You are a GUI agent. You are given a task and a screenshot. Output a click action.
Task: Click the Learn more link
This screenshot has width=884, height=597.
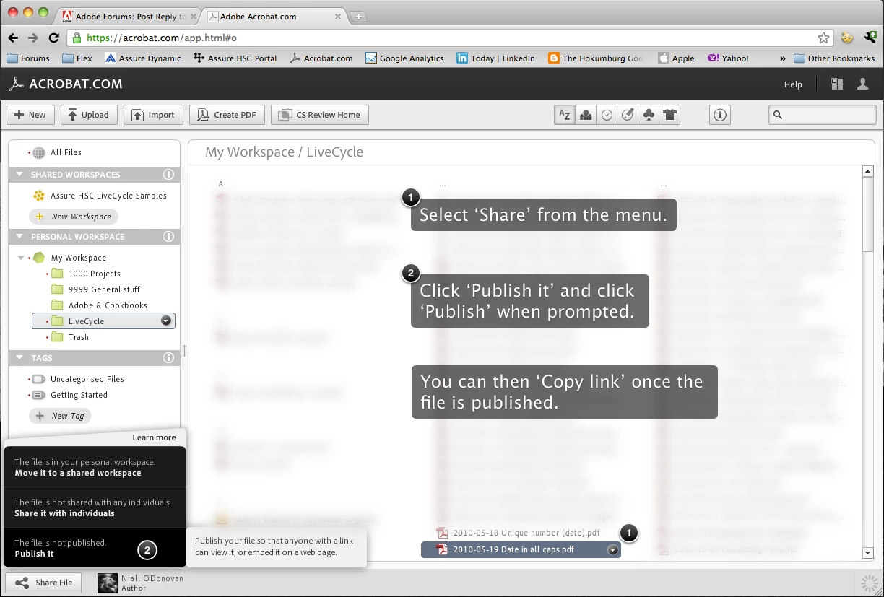pyautogui.click(x=154, y=437)
